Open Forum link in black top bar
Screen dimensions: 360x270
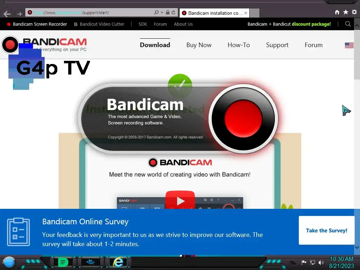(x=160, y=24)
